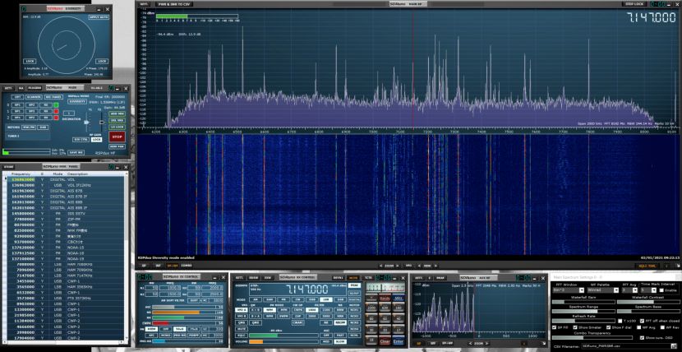Select the 2200 band key on keypad

tap(371, 308)
